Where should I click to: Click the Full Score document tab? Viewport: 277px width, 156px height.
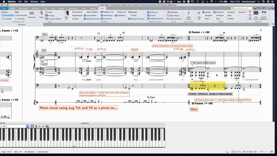pos(22,25)
